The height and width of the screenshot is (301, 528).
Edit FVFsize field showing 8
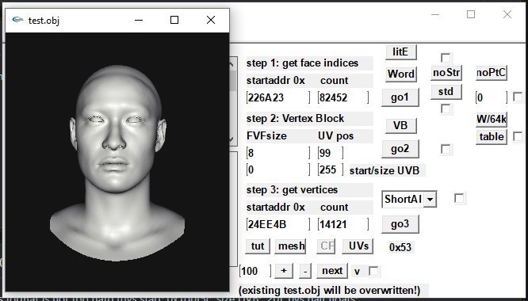pyautogui.click(x=278, y=154)
